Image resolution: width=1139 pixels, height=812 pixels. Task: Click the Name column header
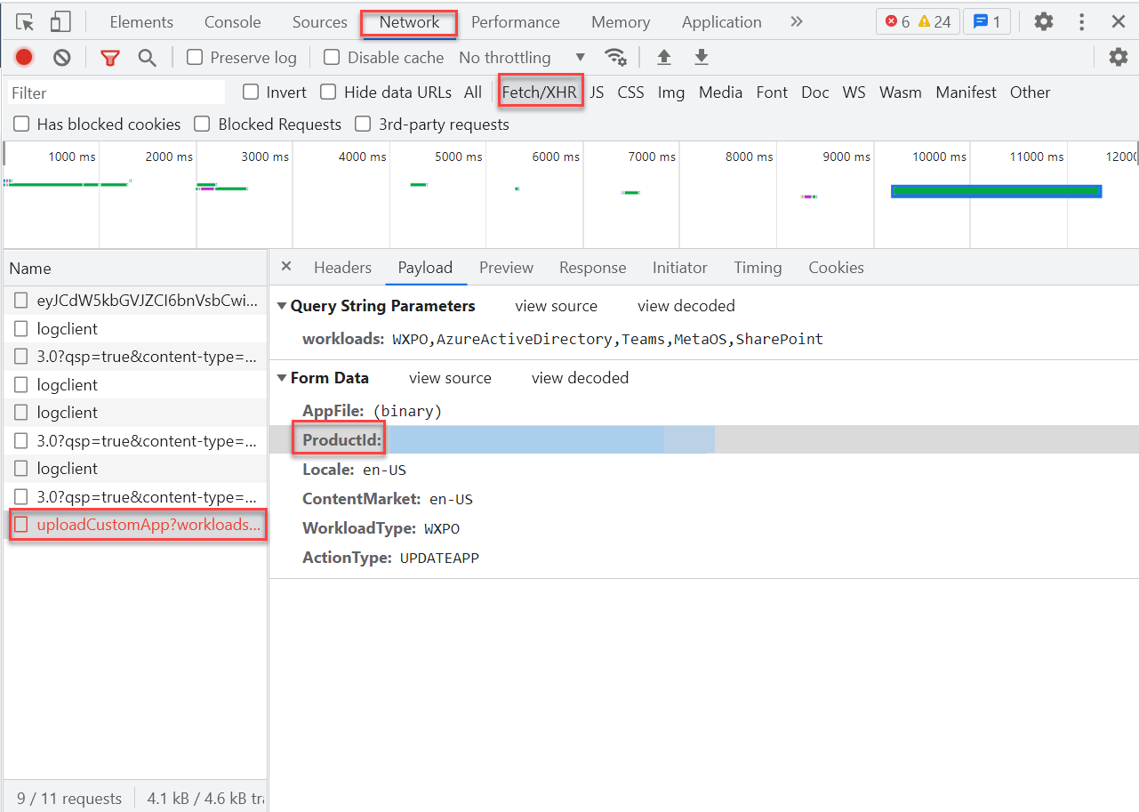click(x=134, y=268)
